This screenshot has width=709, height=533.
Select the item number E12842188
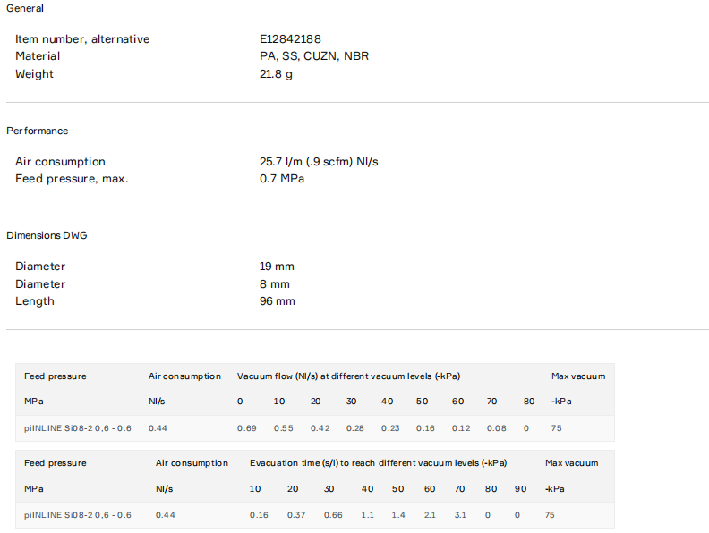click(x=290, y=39)
